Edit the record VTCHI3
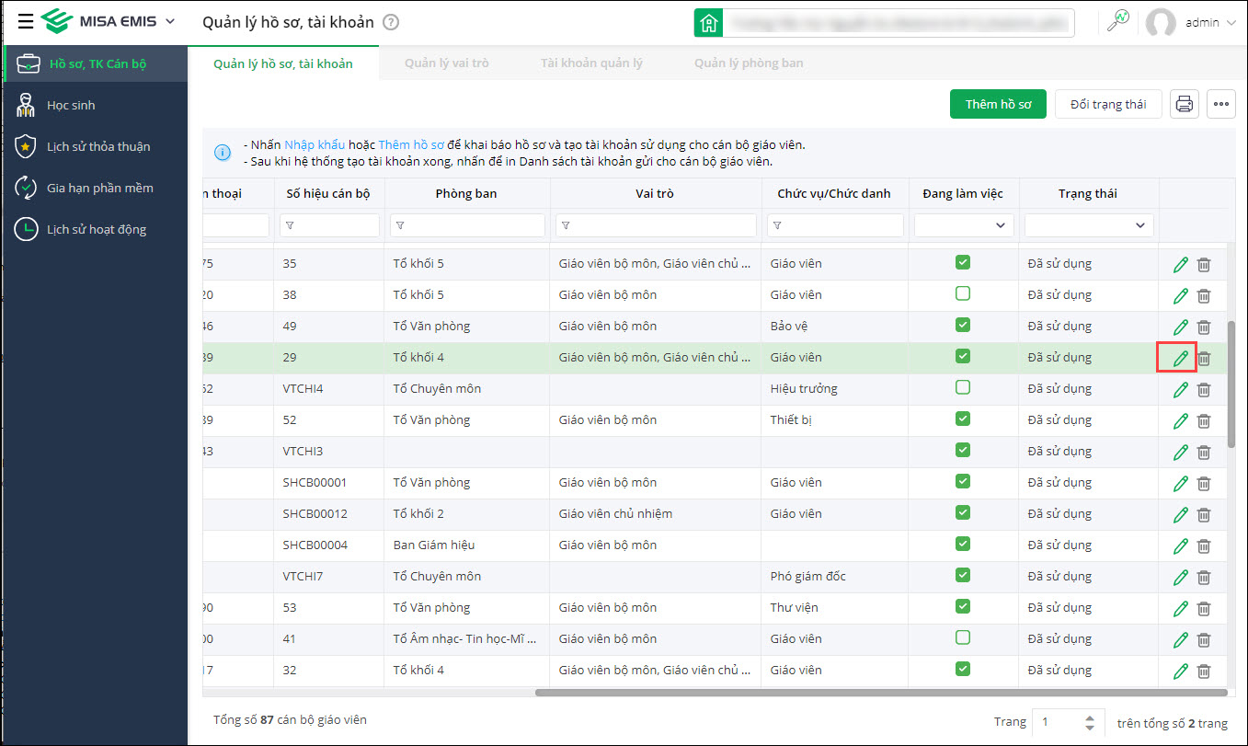 1181,453
